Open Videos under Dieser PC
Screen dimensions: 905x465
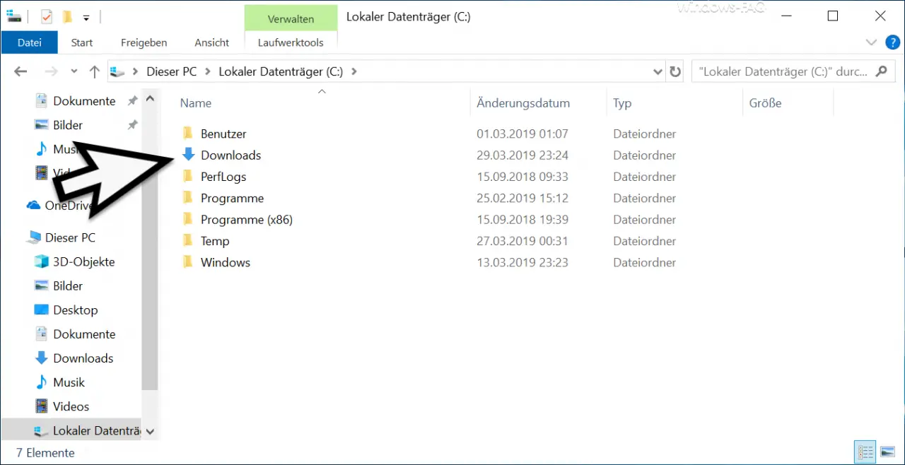tap(71, 406)
